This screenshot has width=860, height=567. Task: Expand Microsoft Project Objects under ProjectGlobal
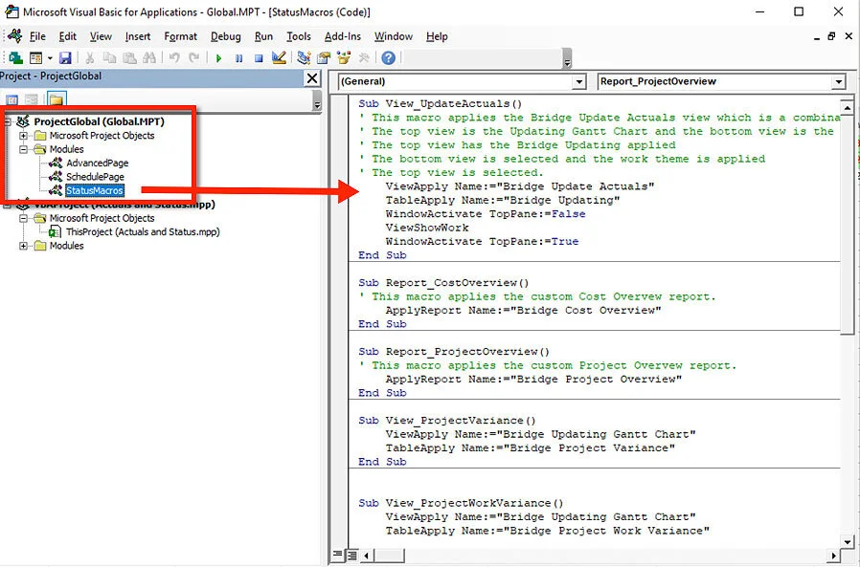pyautogui.click(x=24, y=136)
